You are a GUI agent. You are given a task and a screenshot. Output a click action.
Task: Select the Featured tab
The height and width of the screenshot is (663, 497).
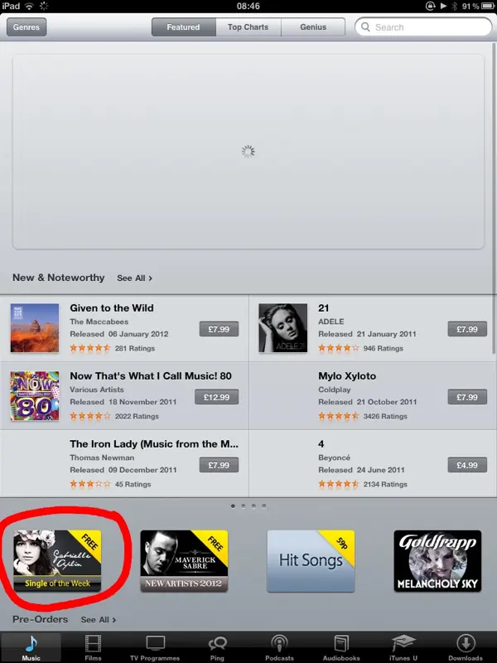(183, 27)
